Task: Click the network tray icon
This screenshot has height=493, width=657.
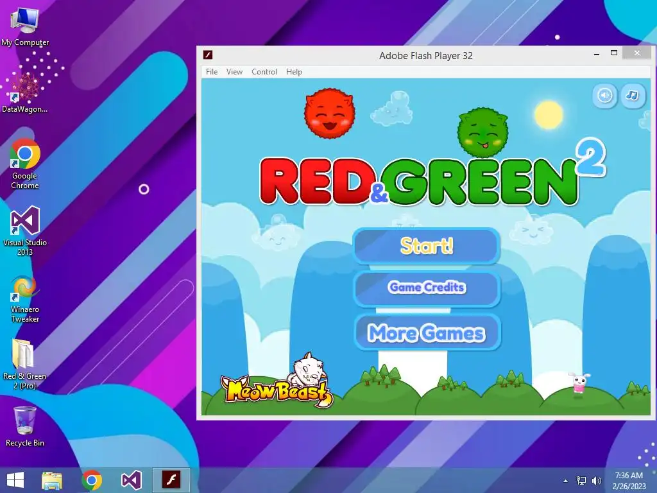Action: 581,481
